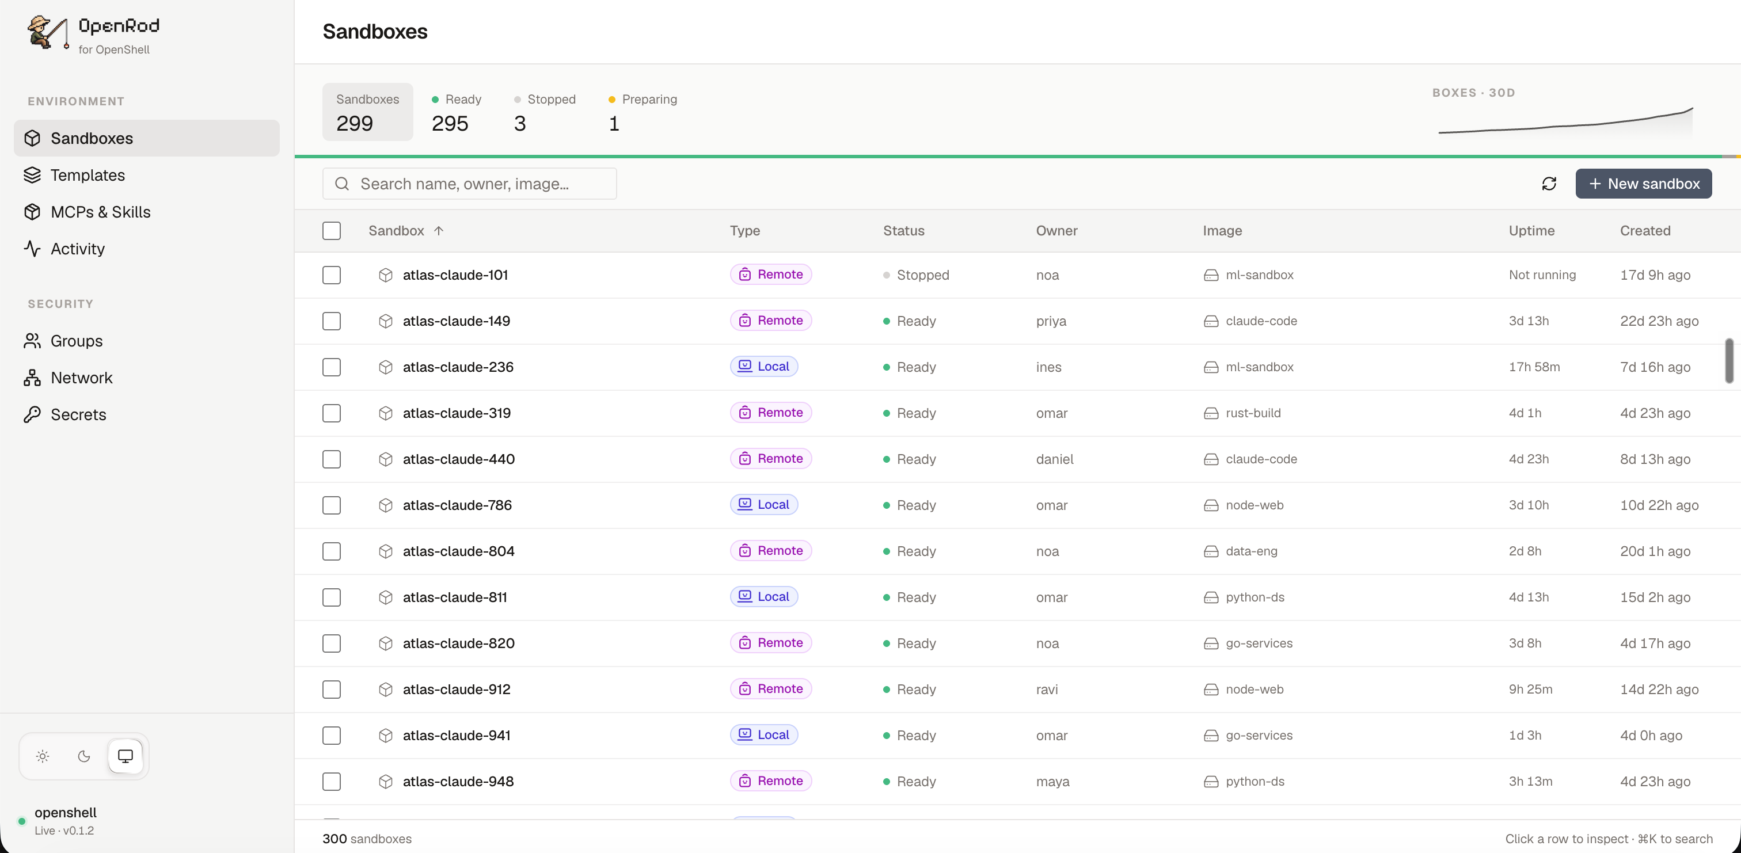This screenshot has width=1741, height=853.
Task: Select system theme monitor icon
Action: coord(125,756)
